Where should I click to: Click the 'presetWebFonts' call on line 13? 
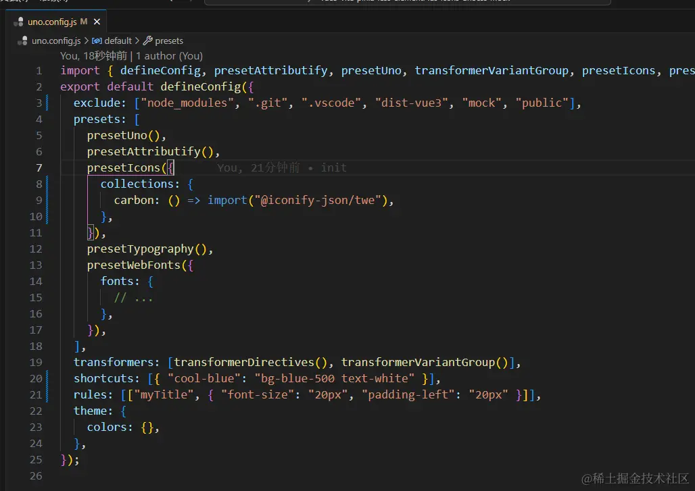pos(133,265)
